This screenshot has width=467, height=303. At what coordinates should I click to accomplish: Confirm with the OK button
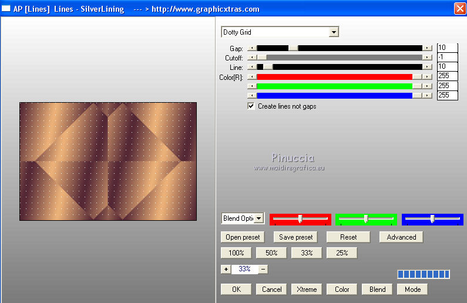click(x=236, y=289)
